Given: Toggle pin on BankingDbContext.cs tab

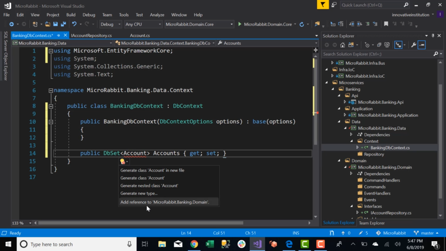Looking at the screenshot, I should (x=58, y=35).
